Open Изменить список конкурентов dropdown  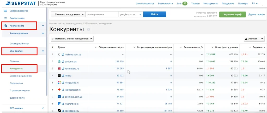pos(72,39)
